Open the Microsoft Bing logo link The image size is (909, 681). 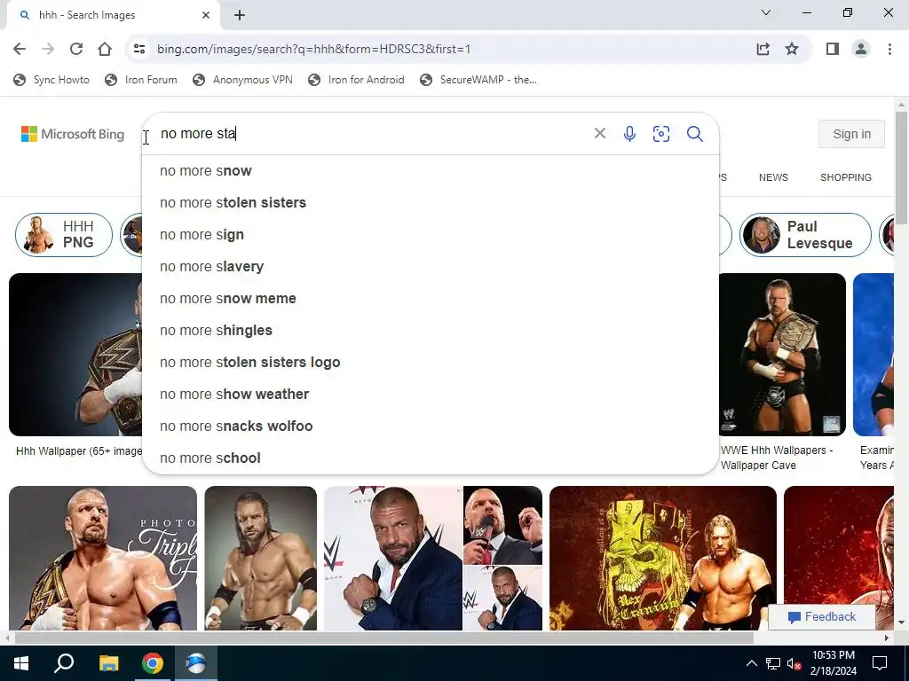click(x=73, y=134)
